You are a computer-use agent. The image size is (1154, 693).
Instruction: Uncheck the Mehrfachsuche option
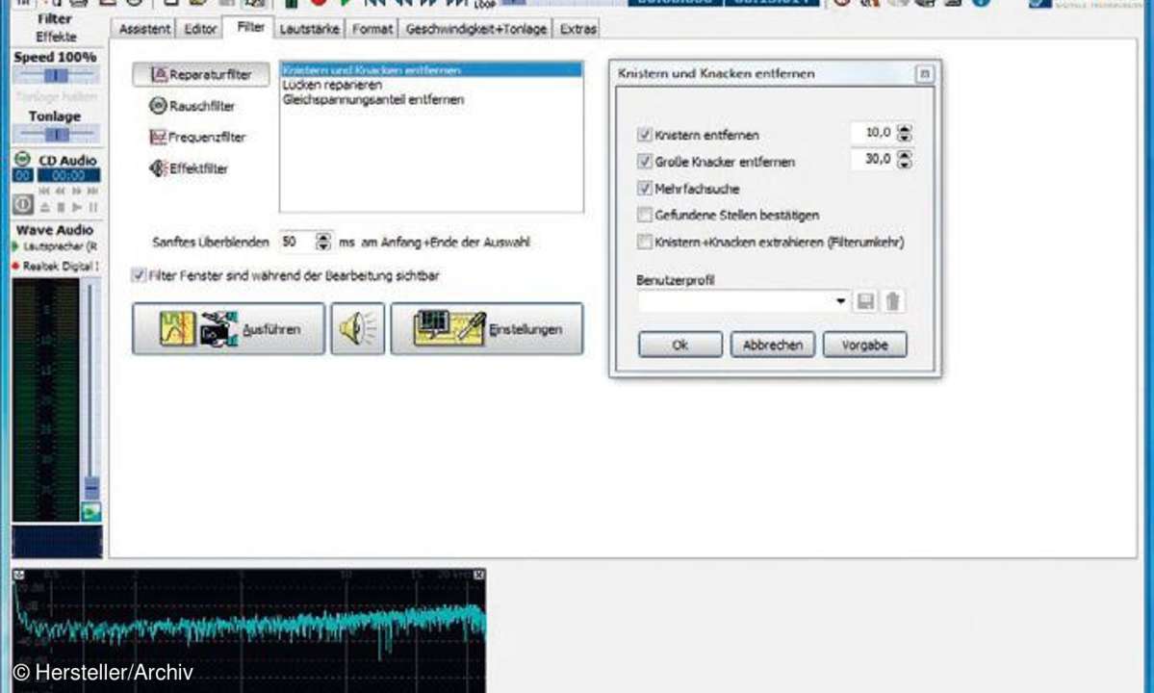(x=644, y=189)
